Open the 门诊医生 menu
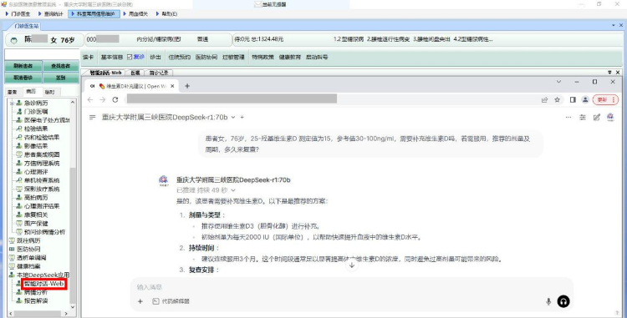This screenshot has width=627, height=318. pos(18,14)
